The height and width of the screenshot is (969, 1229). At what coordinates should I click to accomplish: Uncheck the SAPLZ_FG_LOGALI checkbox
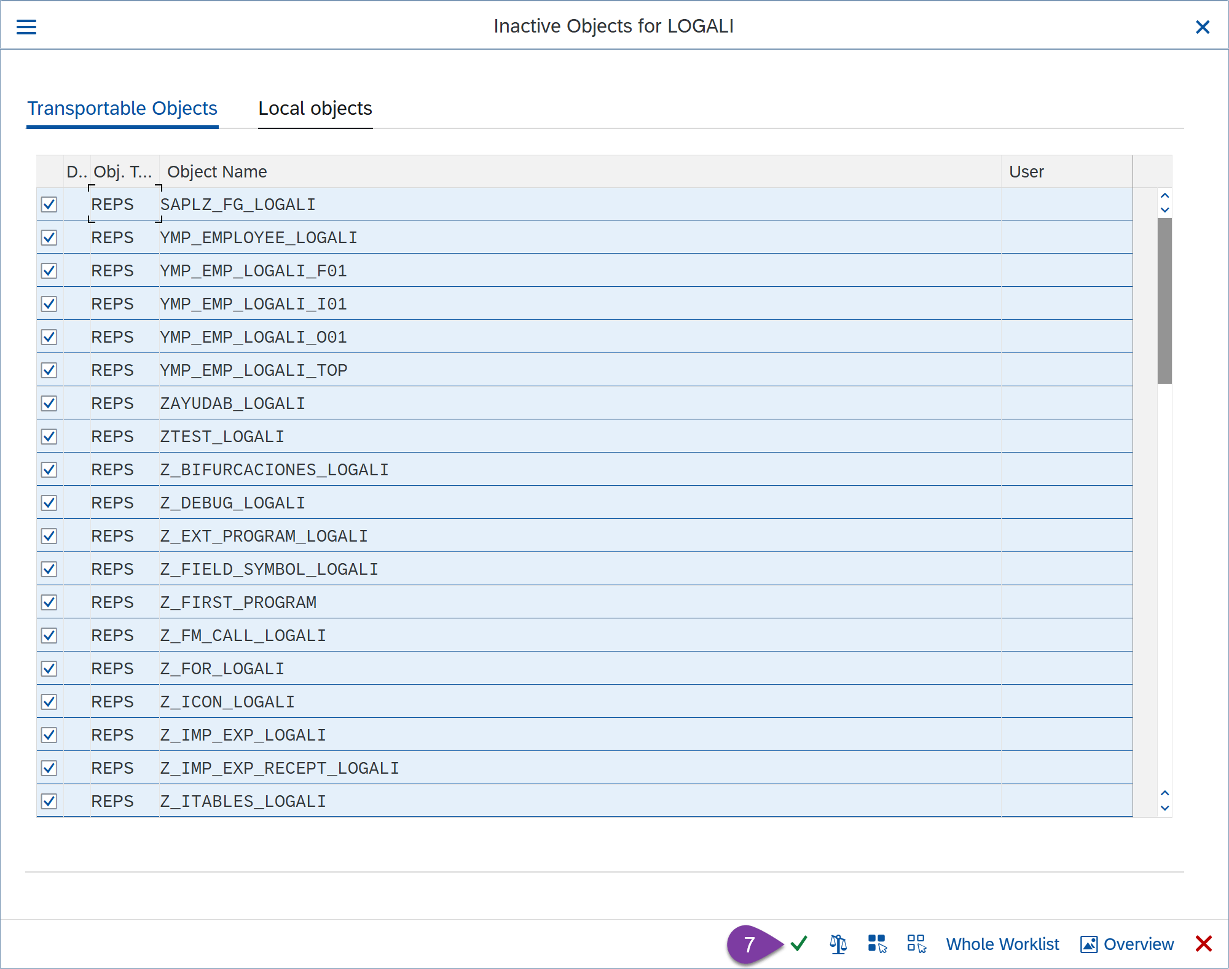49,204
